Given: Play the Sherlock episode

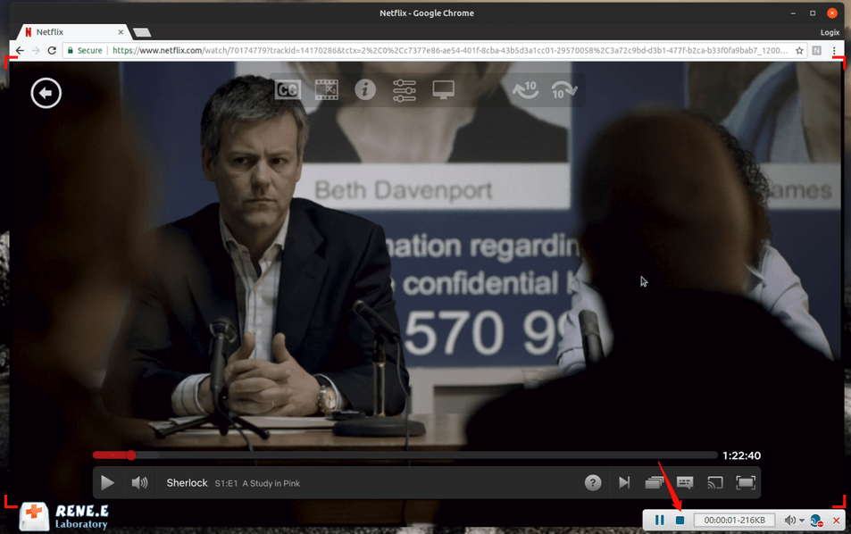Looking at the screenshot, I should pyautogui.click(x=107, y=482).
